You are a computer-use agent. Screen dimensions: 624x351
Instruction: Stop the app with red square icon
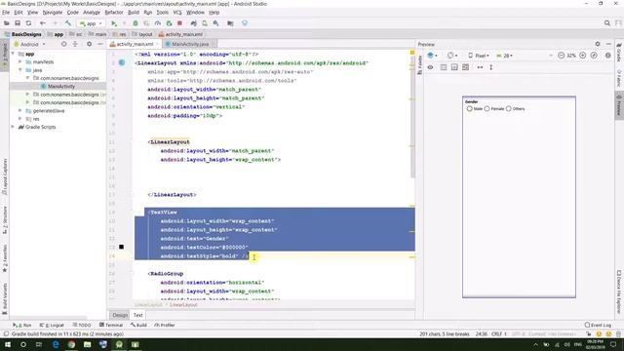pyautogui.click(x=179, y=23)
